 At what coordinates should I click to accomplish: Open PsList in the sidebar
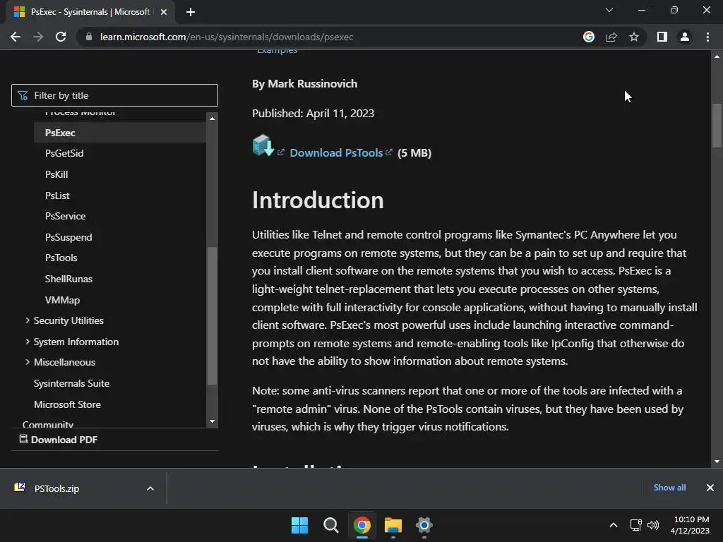tap(57, 195)
